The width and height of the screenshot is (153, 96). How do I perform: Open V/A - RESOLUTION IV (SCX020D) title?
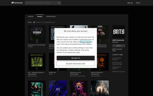[36, 73]
